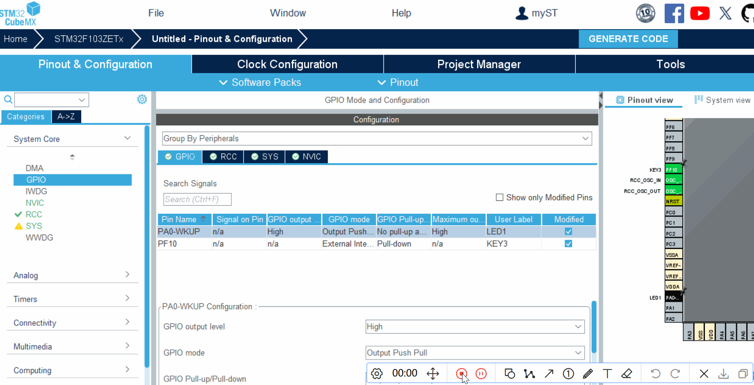
Task: Switch to Project Manager tab
Action: 479,64
